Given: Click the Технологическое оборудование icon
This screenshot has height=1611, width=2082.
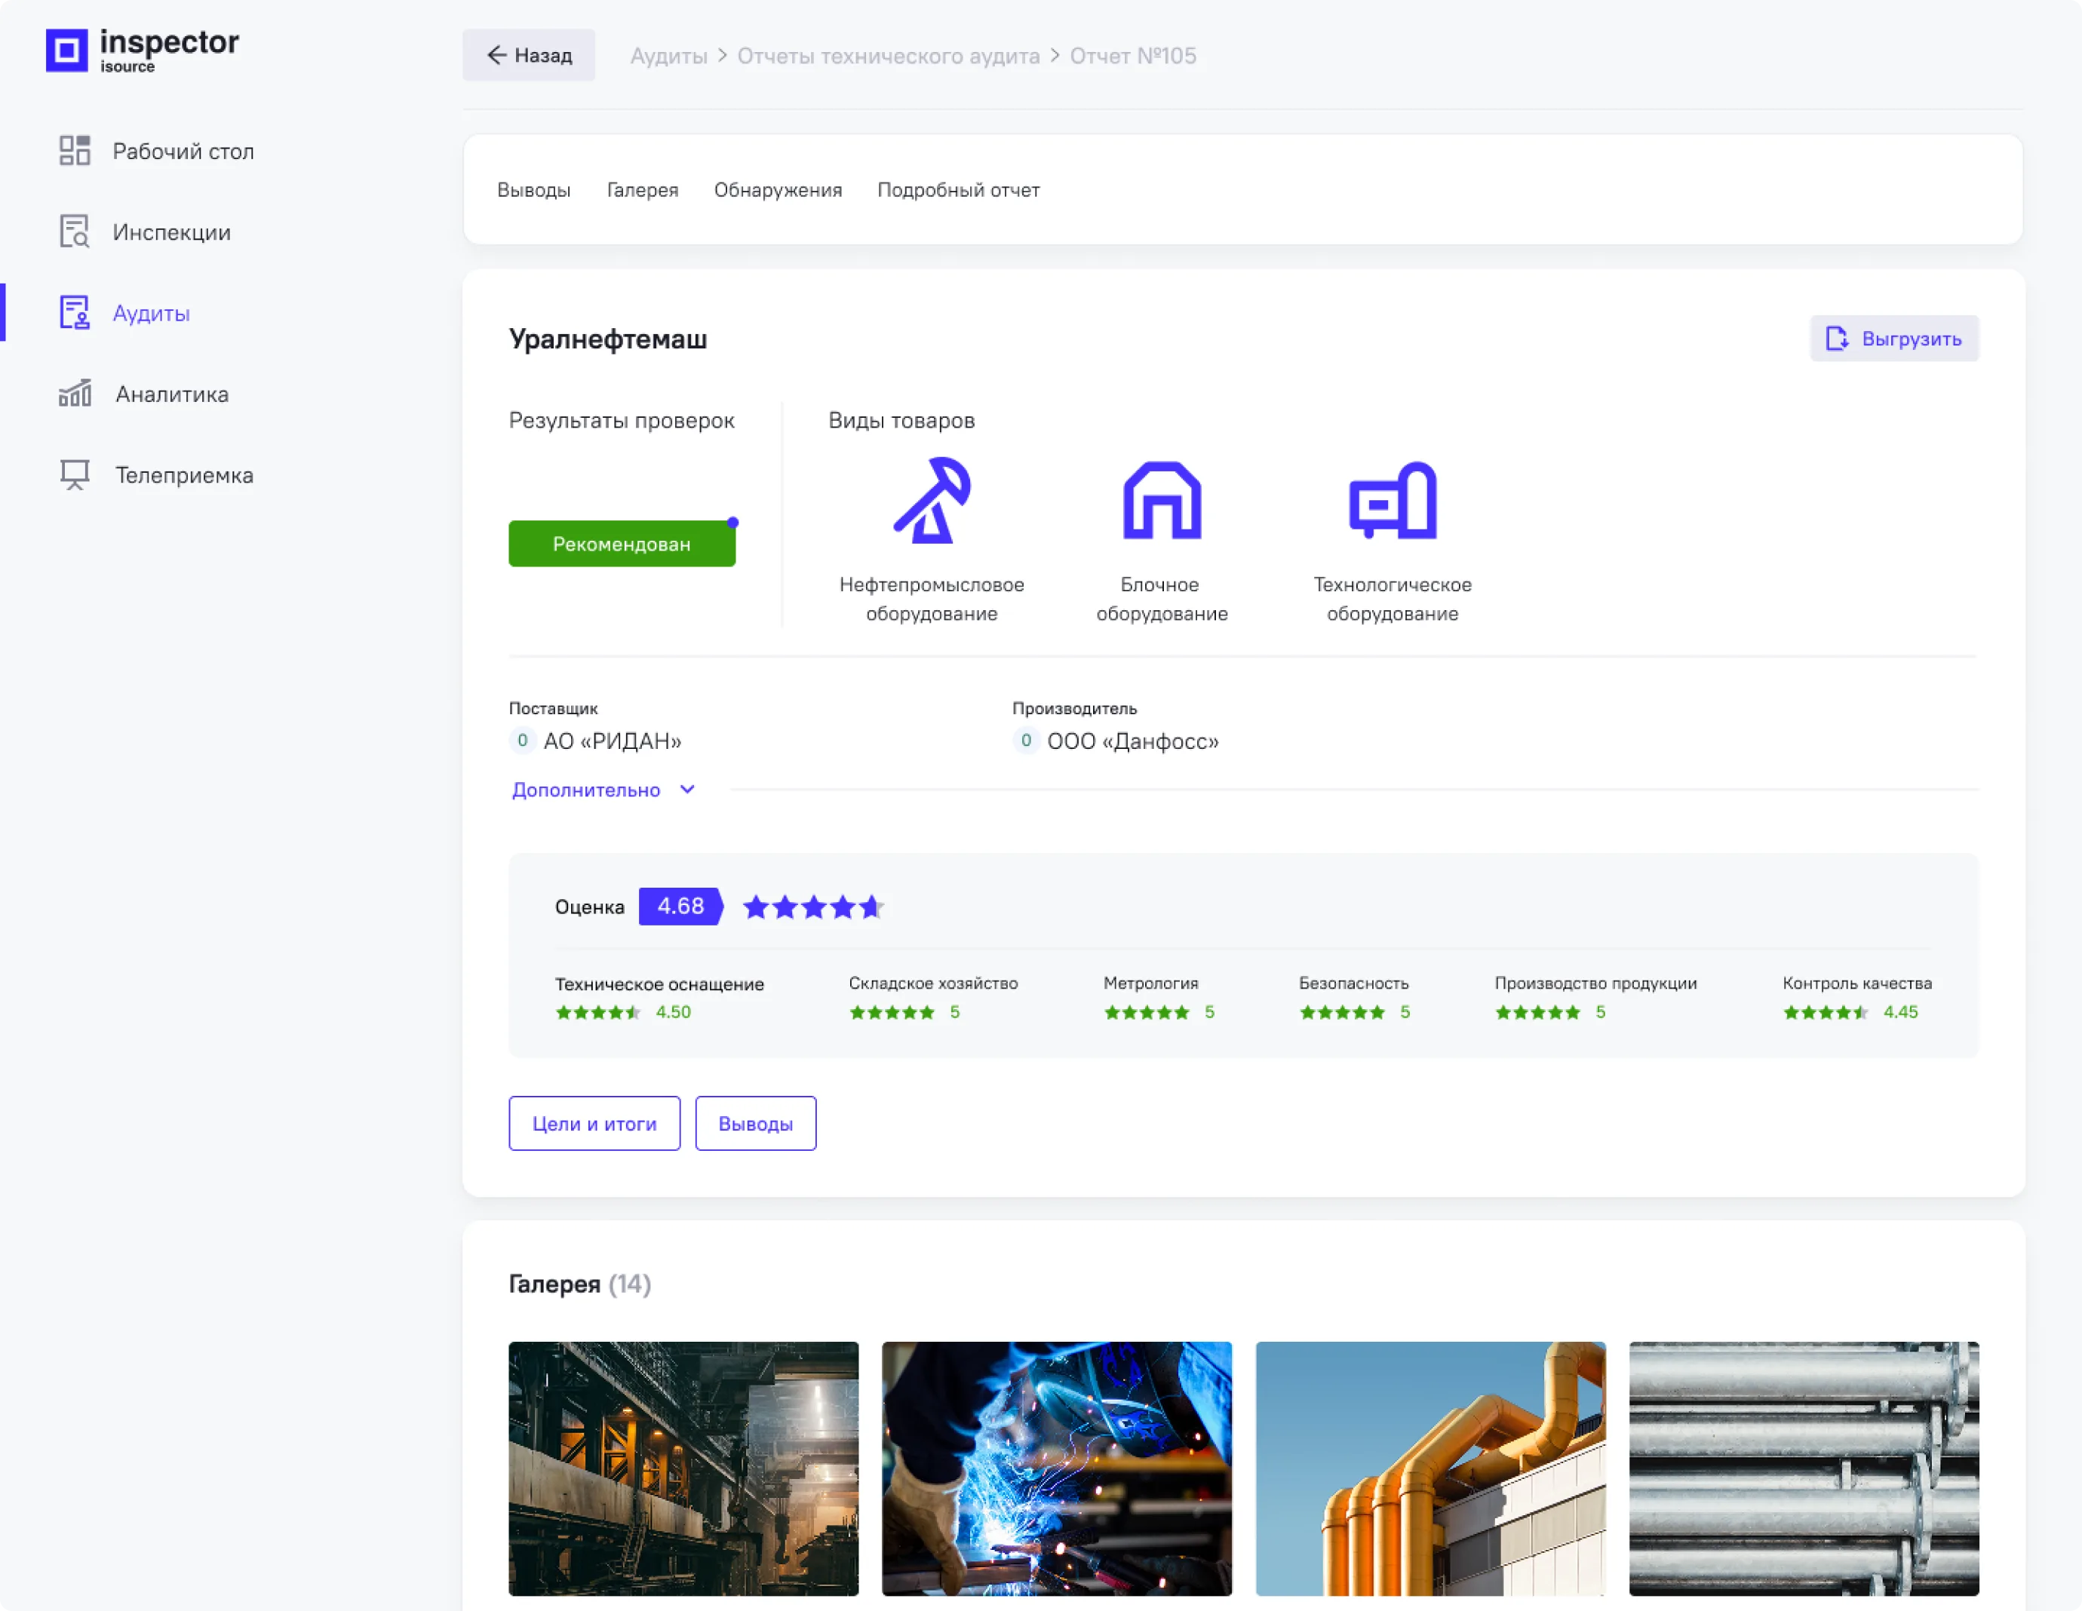Looking at the screenshot, I should click(x=1392, y=501).
